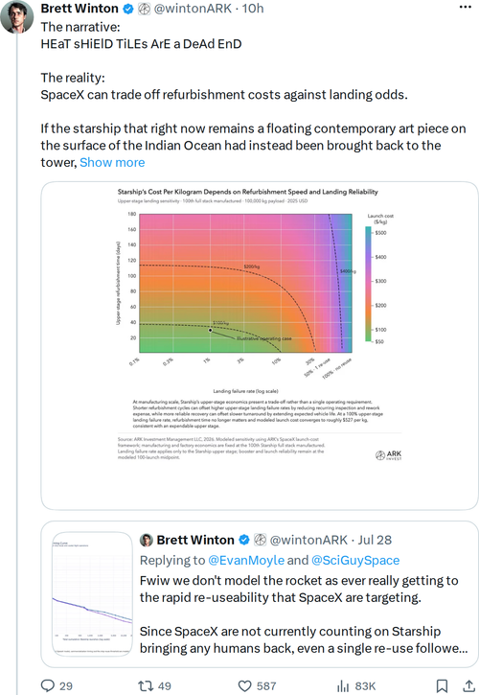This screenshot has height=695, width=479.
Task: Open view analytics bar chart icon
Action: (x=343, y=685)
